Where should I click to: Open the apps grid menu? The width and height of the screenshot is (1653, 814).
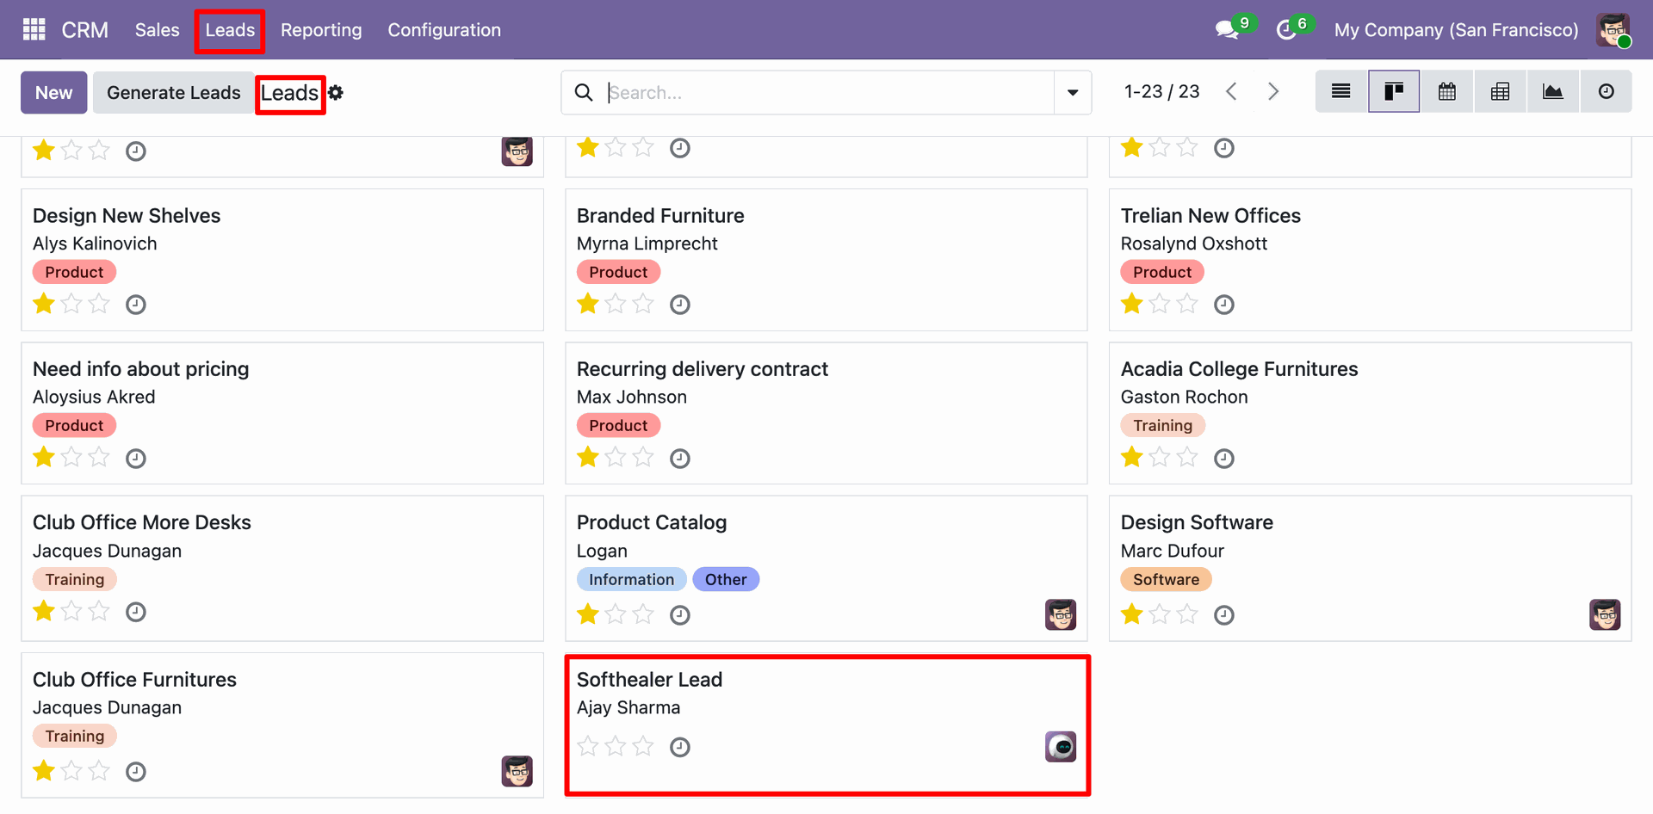pyautogui.click(x=34, y=29)
